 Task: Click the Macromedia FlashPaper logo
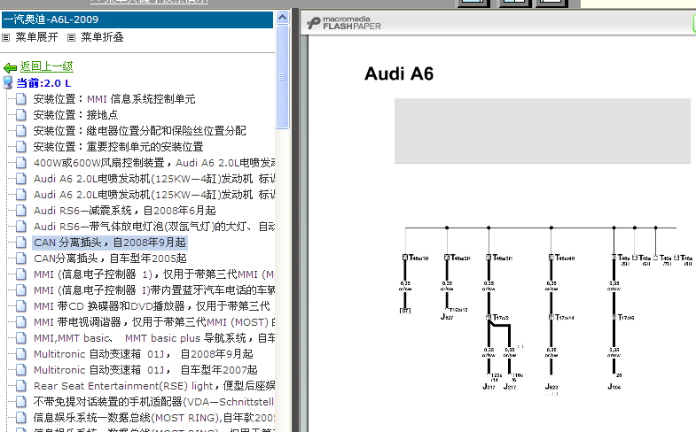pyautogui.click(x=345, y=24)
